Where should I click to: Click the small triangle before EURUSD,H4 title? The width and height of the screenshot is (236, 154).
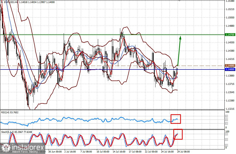[x=2, y=2]
